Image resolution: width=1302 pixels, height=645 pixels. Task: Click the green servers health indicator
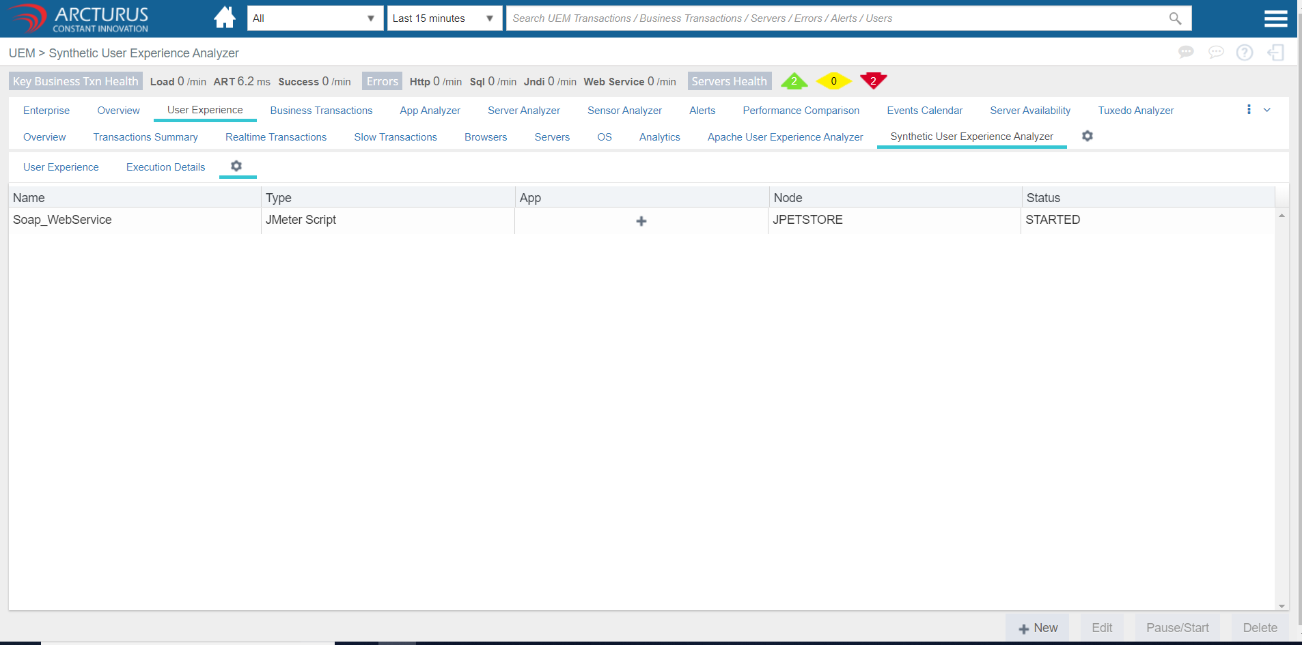click(794, 81)
